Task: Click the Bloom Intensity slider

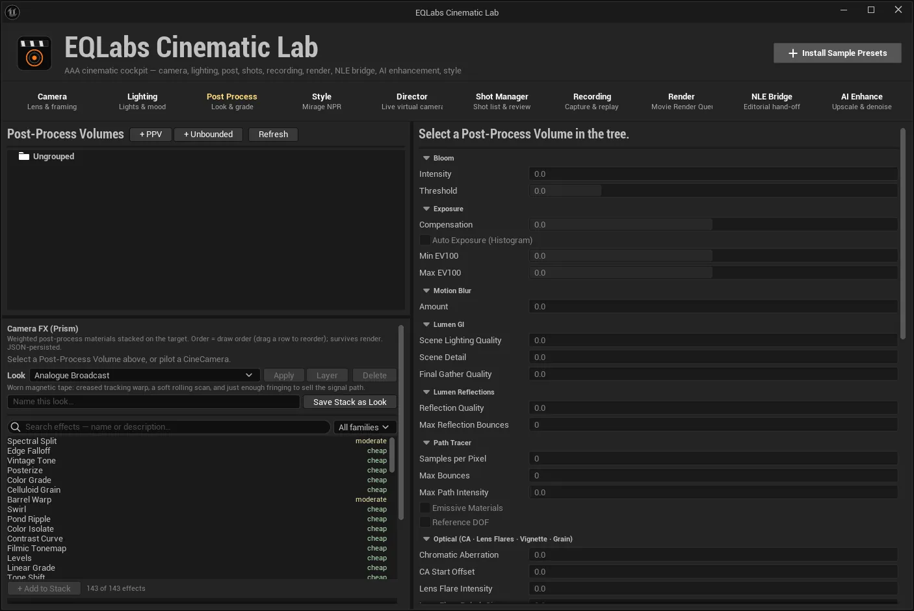Action: coord(713,174)
